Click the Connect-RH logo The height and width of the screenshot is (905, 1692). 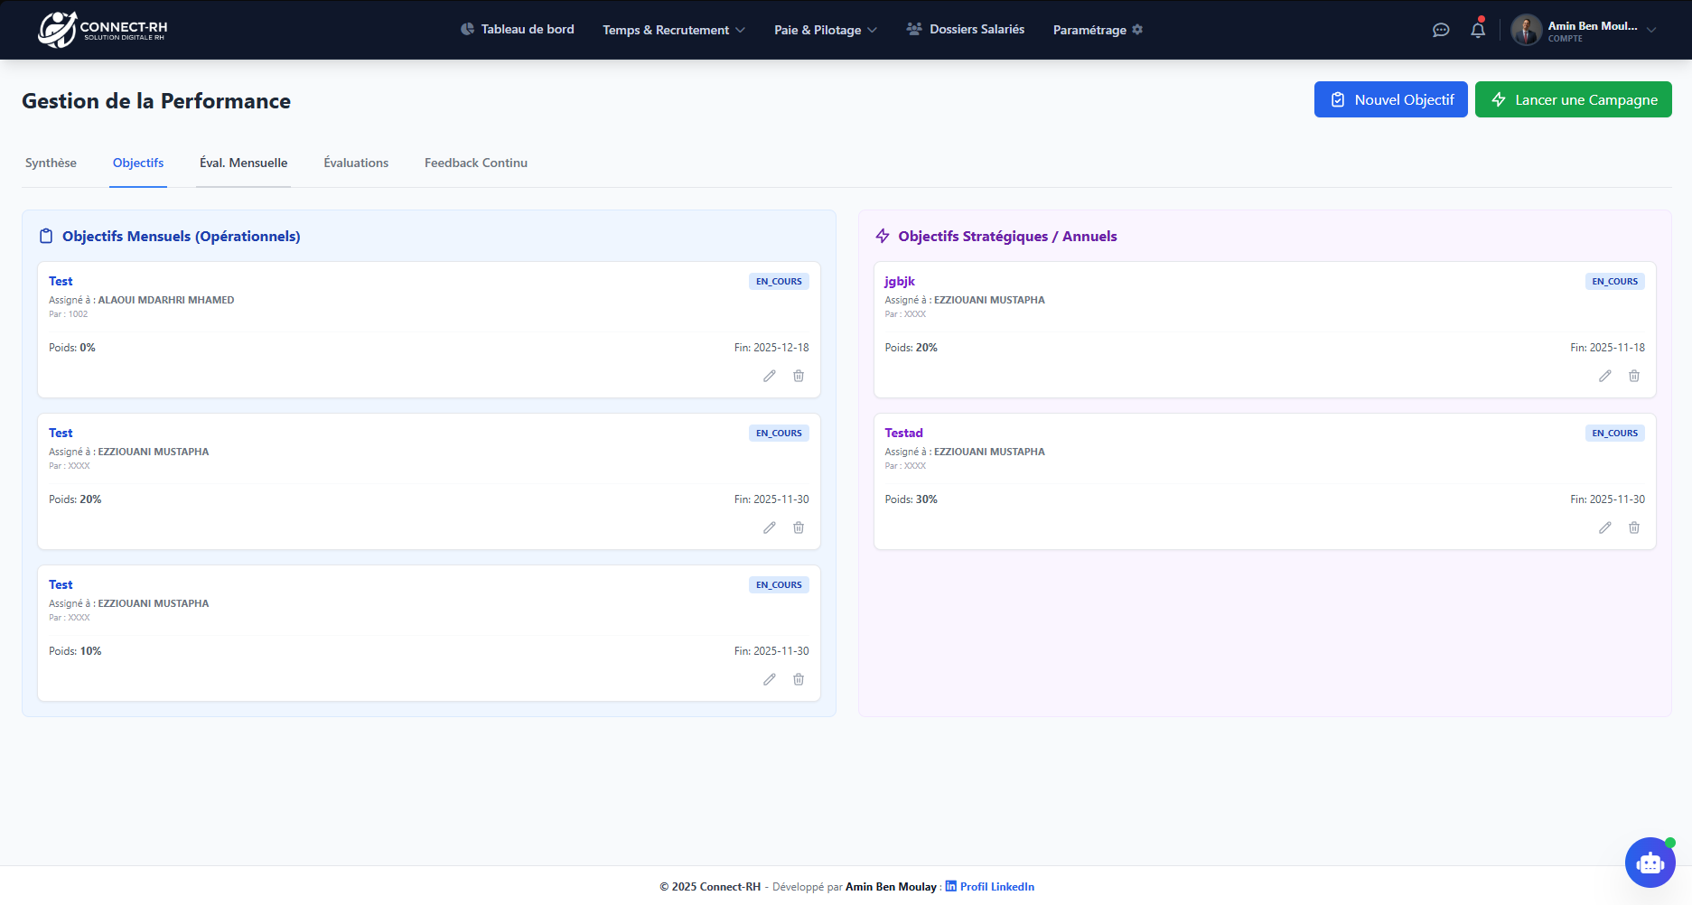tap(103, 30)
